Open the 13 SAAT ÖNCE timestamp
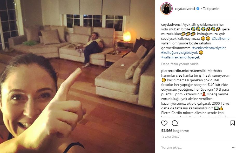The height and width of the screenshot is (153, 236). pos(170,137)
